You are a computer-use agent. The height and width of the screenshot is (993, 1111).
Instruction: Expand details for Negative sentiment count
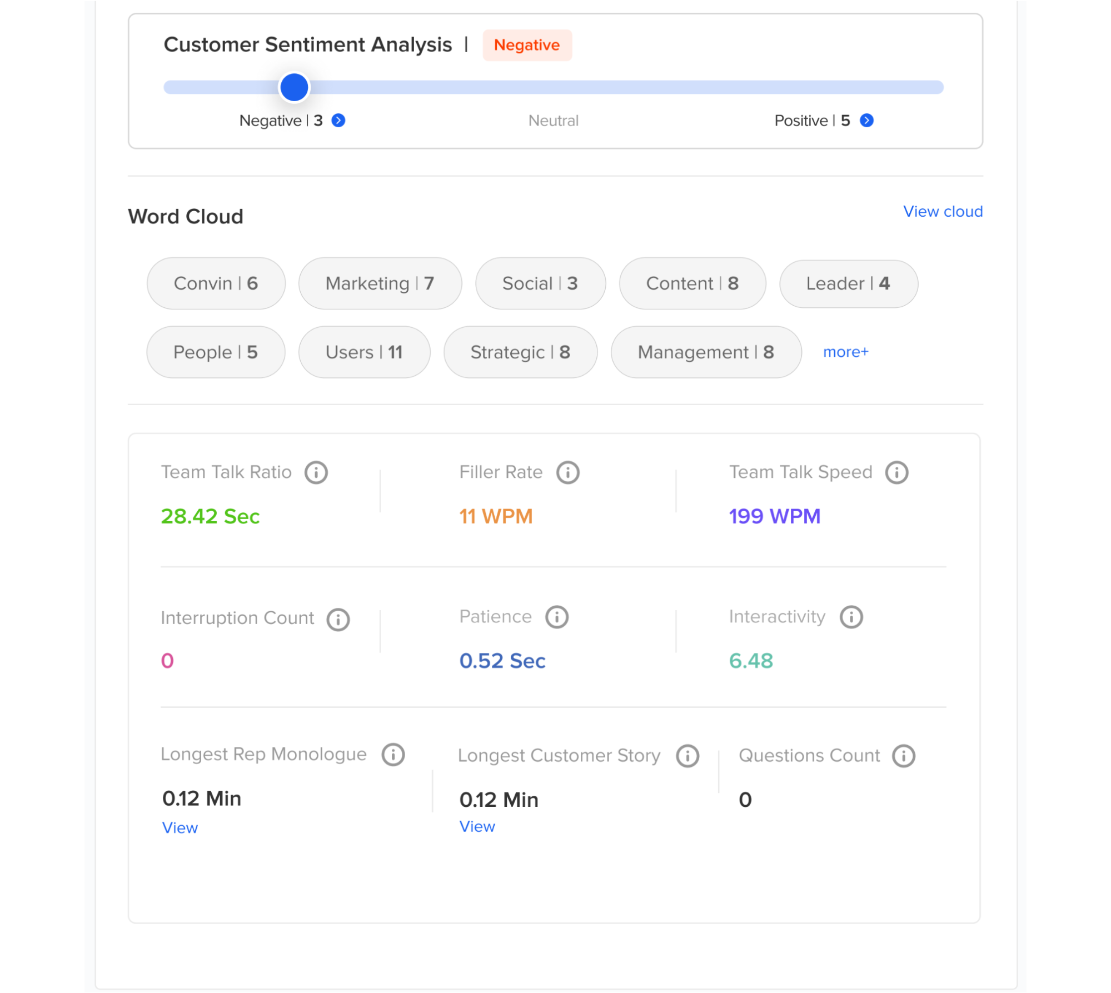pyautogui.click(x=339, y=119)
